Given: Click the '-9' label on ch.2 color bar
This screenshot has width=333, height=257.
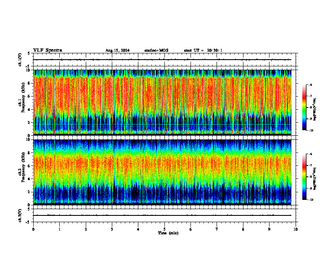Looking at the screenshot, I should click(x=310, y=188).
